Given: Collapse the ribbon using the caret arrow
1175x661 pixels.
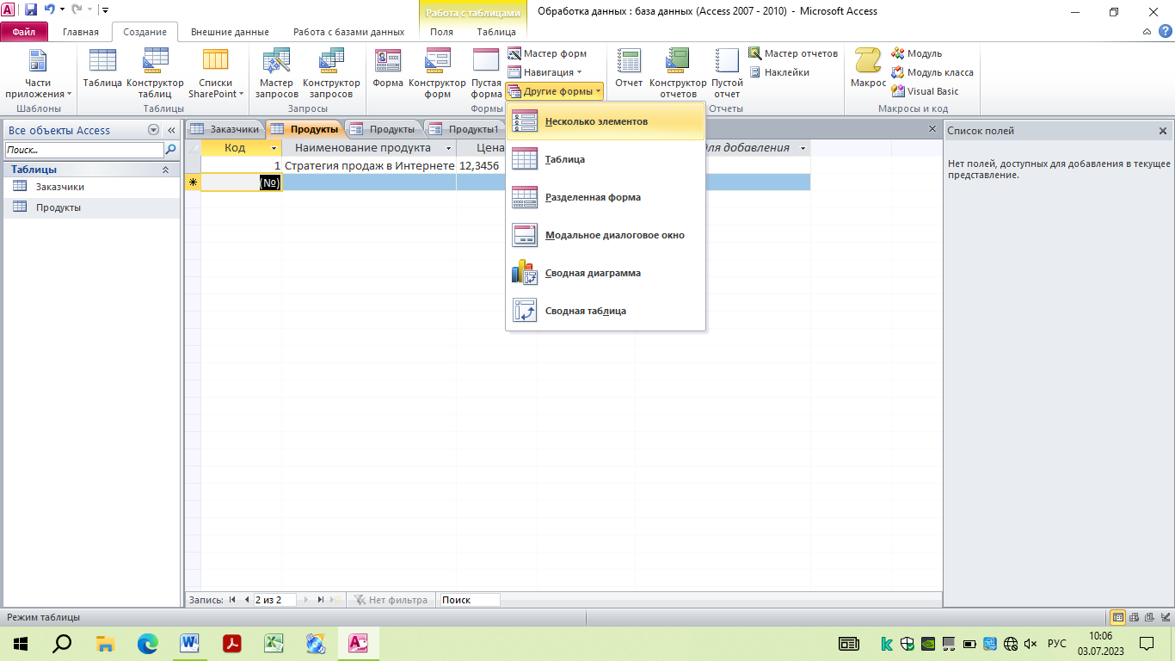Looking at the screenshot, I should coord(1147,32).
